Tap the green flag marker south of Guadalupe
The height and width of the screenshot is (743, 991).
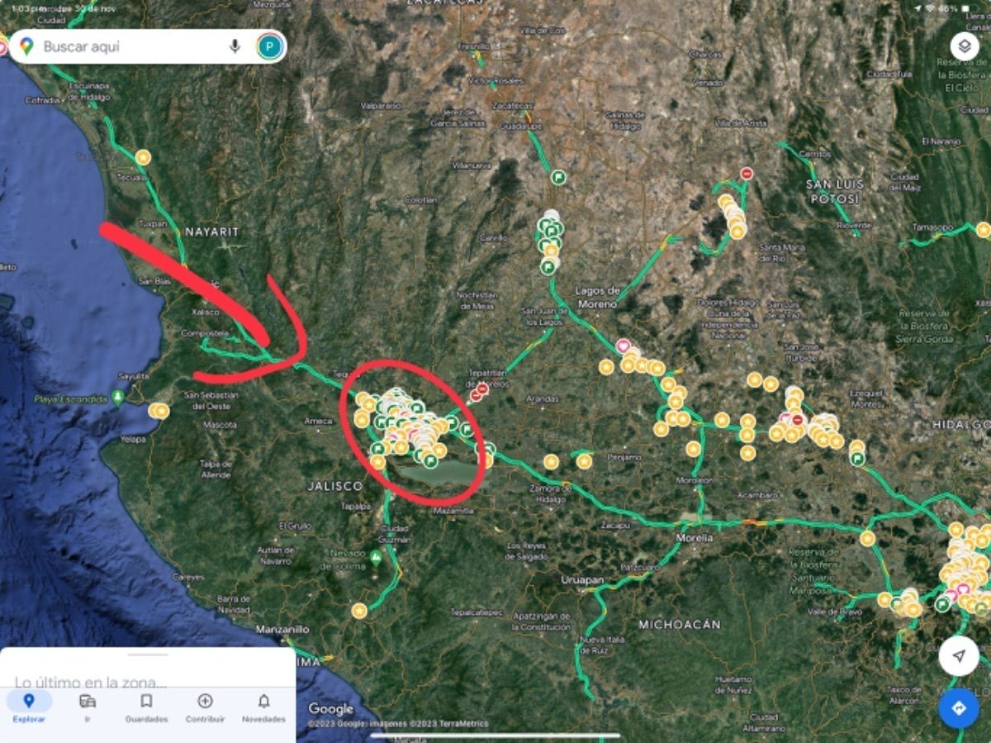pos(558,177)
